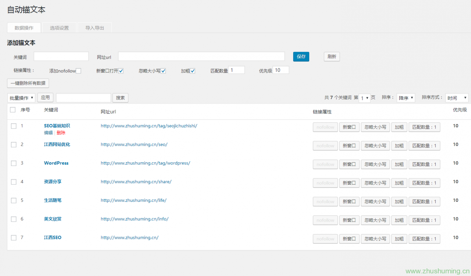Toggle the 忽略大小写 checkbox
This screenshot has height=276, width=471.
pyautogui.click(x=163, y=71)
